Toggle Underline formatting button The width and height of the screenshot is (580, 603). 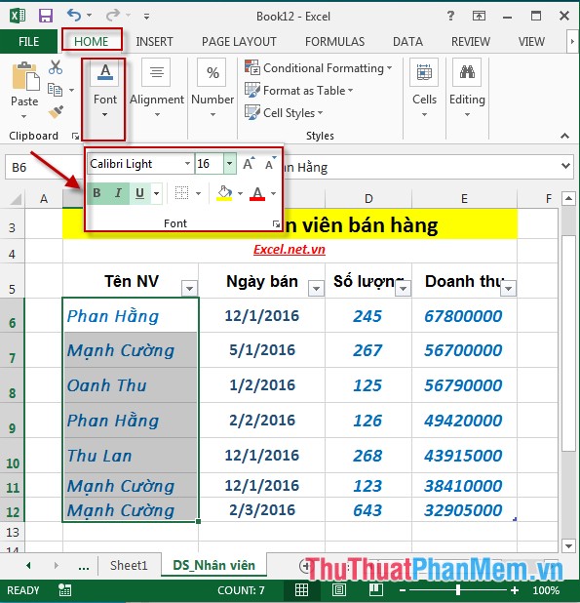(x=139, y=193)
